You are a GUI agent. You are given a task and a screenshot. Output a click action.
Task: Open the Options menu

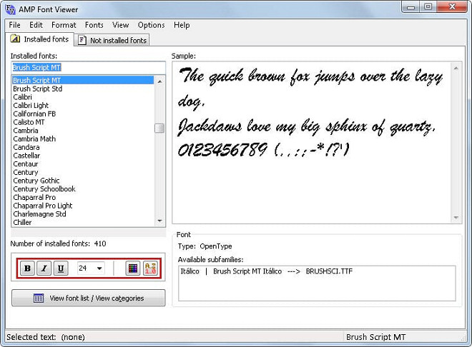coord(151,25)
